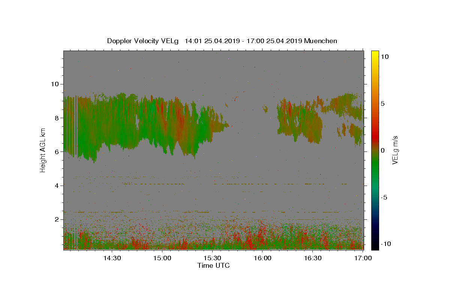Click the 14:30 time tick label
Screen dimensions: 450x300
(x=112, y=258)
